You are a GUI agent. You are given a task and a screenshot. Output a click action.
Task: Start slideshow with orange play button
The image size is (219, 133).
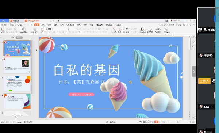pyautogui.click(x=156, y=122)
